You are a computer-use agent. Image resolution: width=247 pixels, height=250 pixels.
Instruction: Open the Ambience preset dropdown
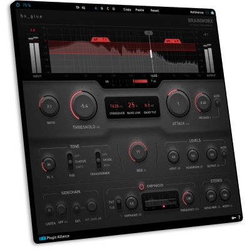(196, 12)
